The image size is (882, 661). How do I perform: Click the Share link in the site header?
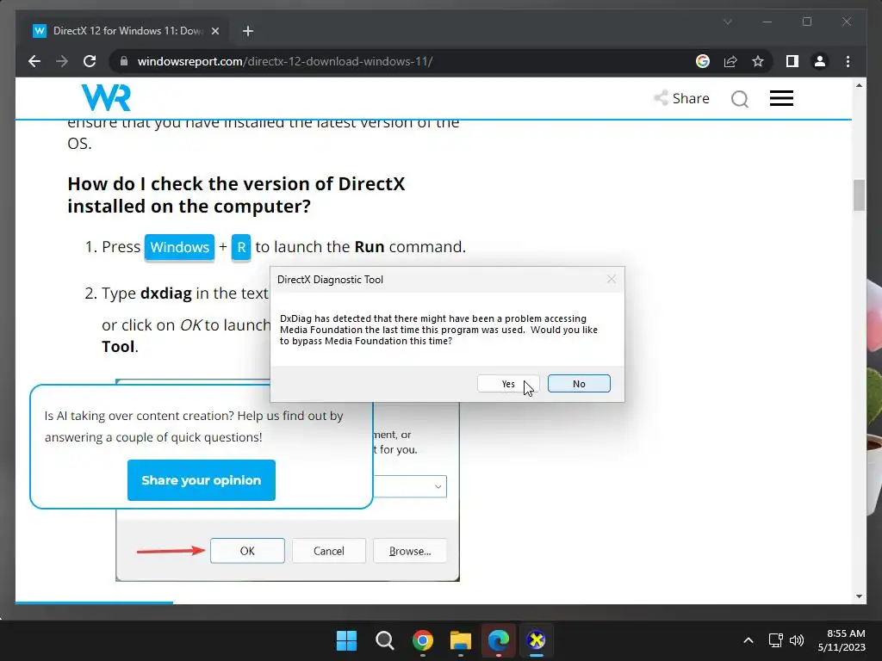682,98
